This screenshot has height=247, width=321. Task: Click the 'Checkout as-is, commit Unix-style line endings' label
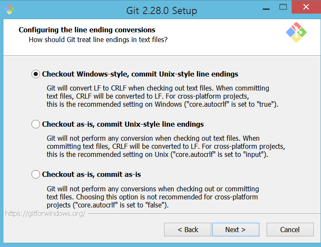point(123,124)
